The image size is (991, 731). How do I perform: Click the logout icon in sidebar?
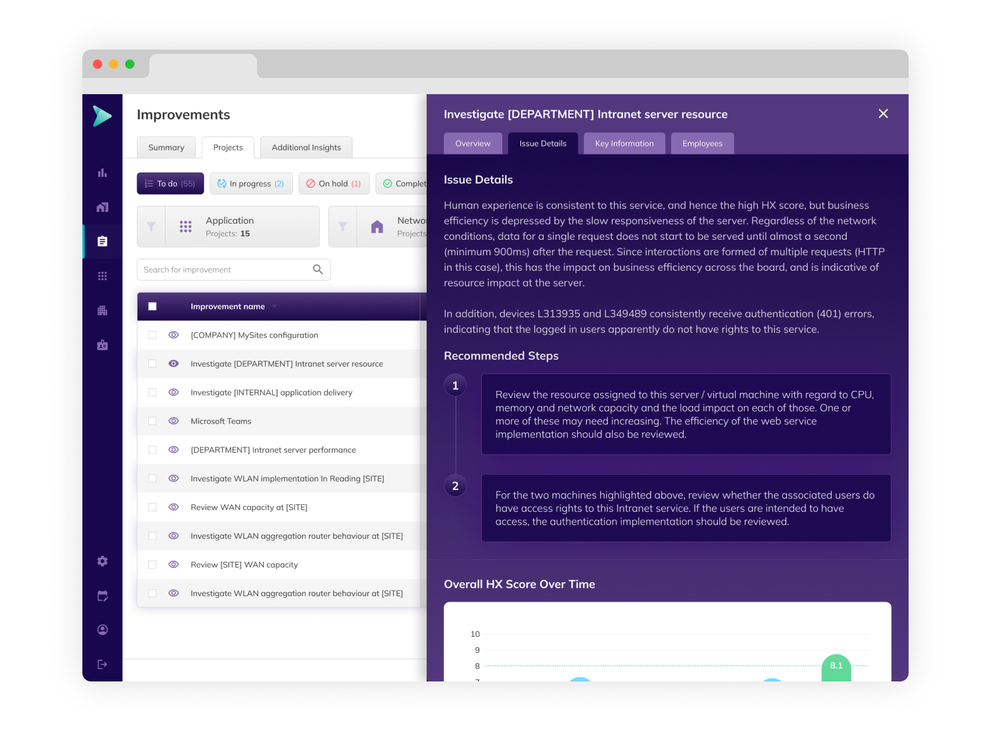102,665
